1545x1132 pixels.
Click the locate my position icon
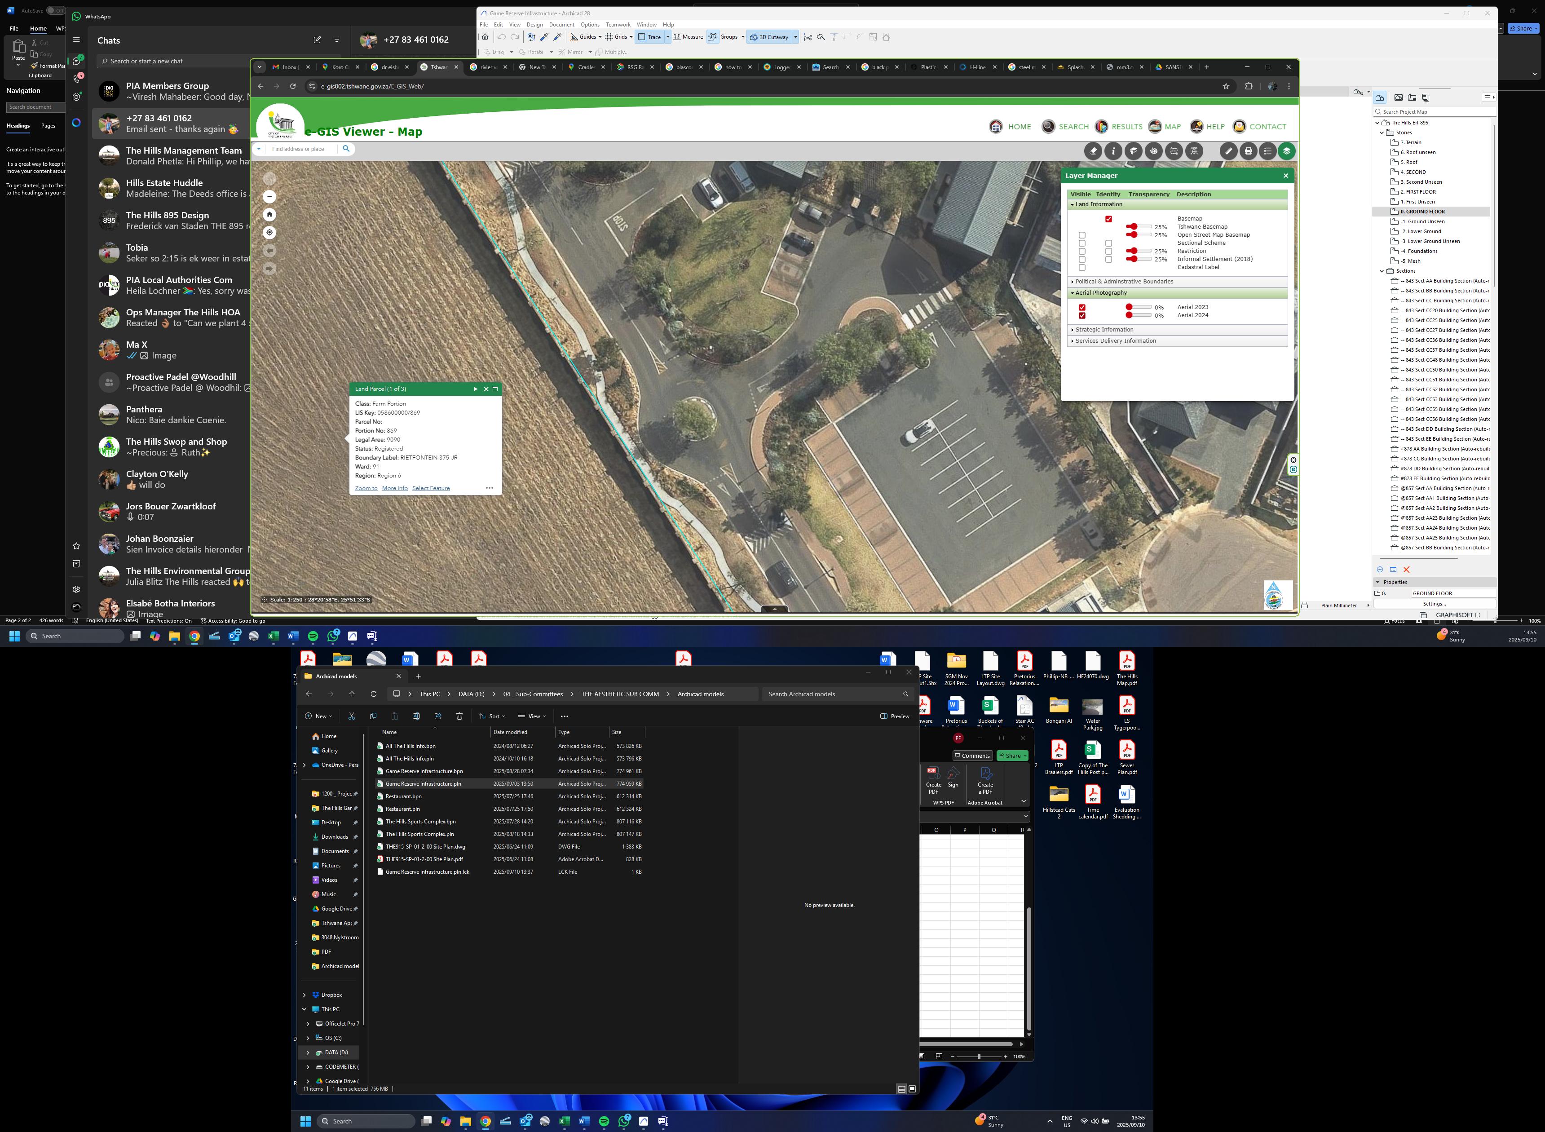pyautogui.click(x=270, y=233)
